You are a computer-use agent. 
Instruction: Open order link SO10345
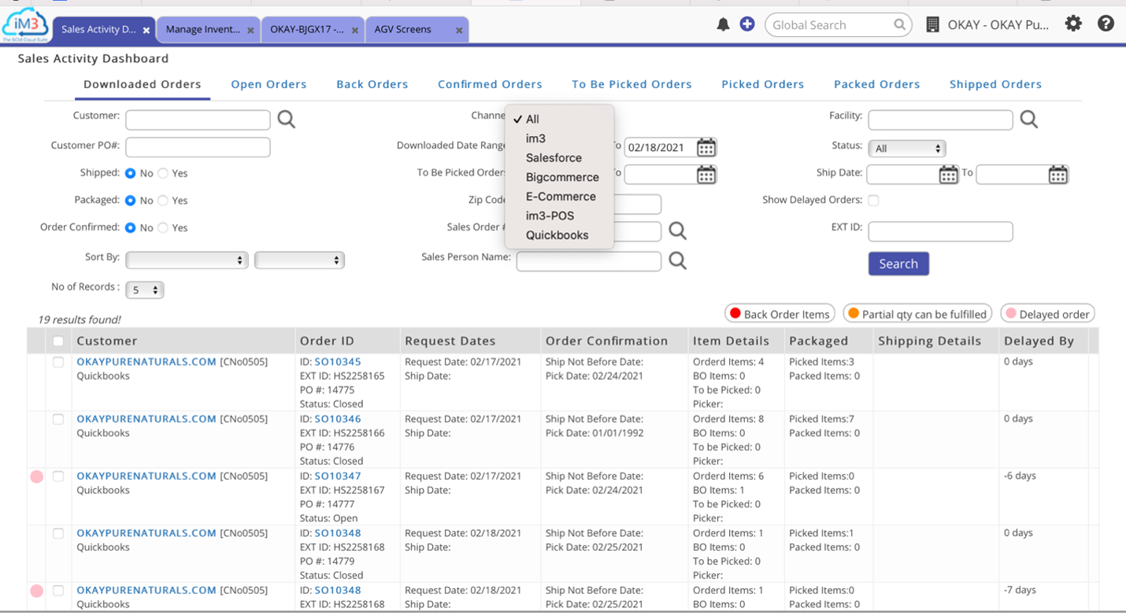338,362
